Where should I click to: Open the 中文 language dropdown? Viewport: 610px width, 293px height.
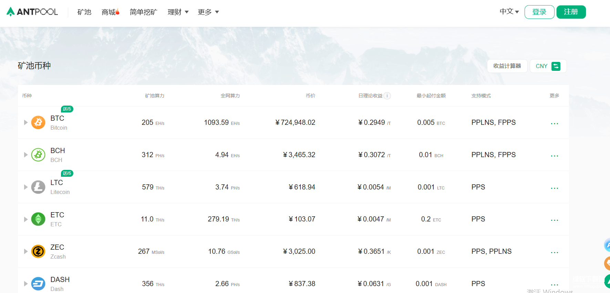coord(509,12)
